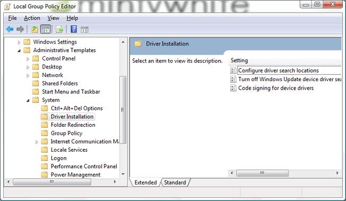Open the View menu
346x201 pixels.
53,18
